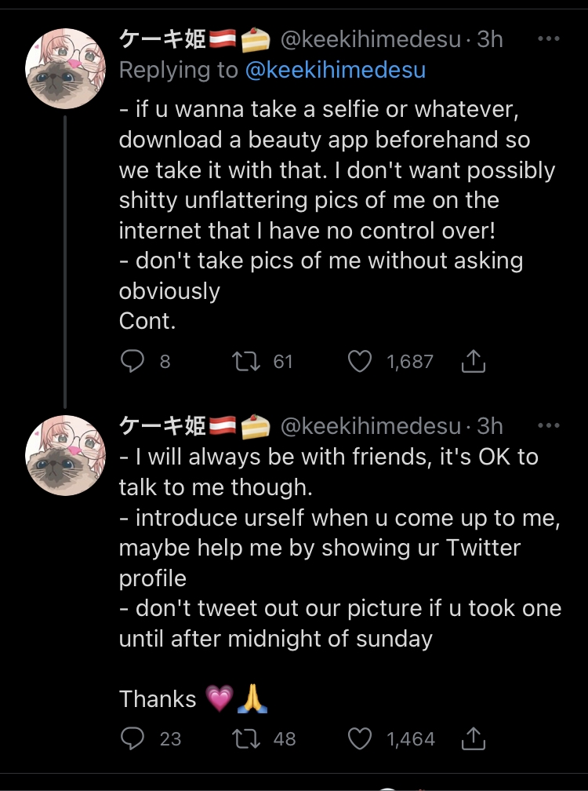
Task: View profile avatar on second tweet
Action: click(66, 456)
